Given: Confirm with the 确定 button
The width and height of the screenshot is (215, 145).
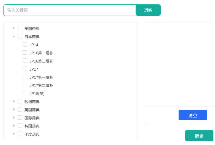Looking at the screenshot, I should coord(199,136).
